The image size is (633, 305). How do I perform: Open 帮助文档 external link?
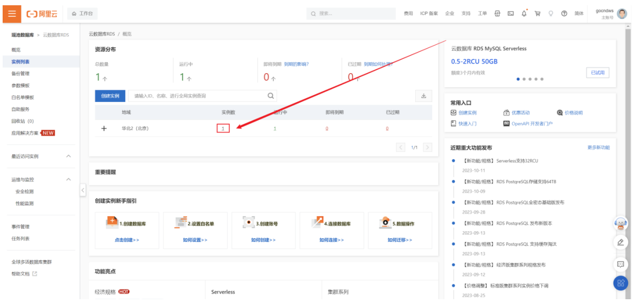pos(24,274)
